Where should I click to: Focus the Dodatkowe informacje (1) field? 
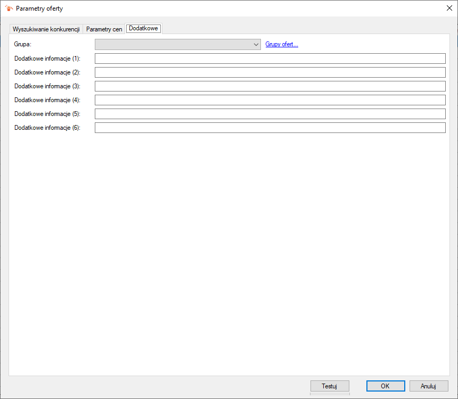(270, 59)
